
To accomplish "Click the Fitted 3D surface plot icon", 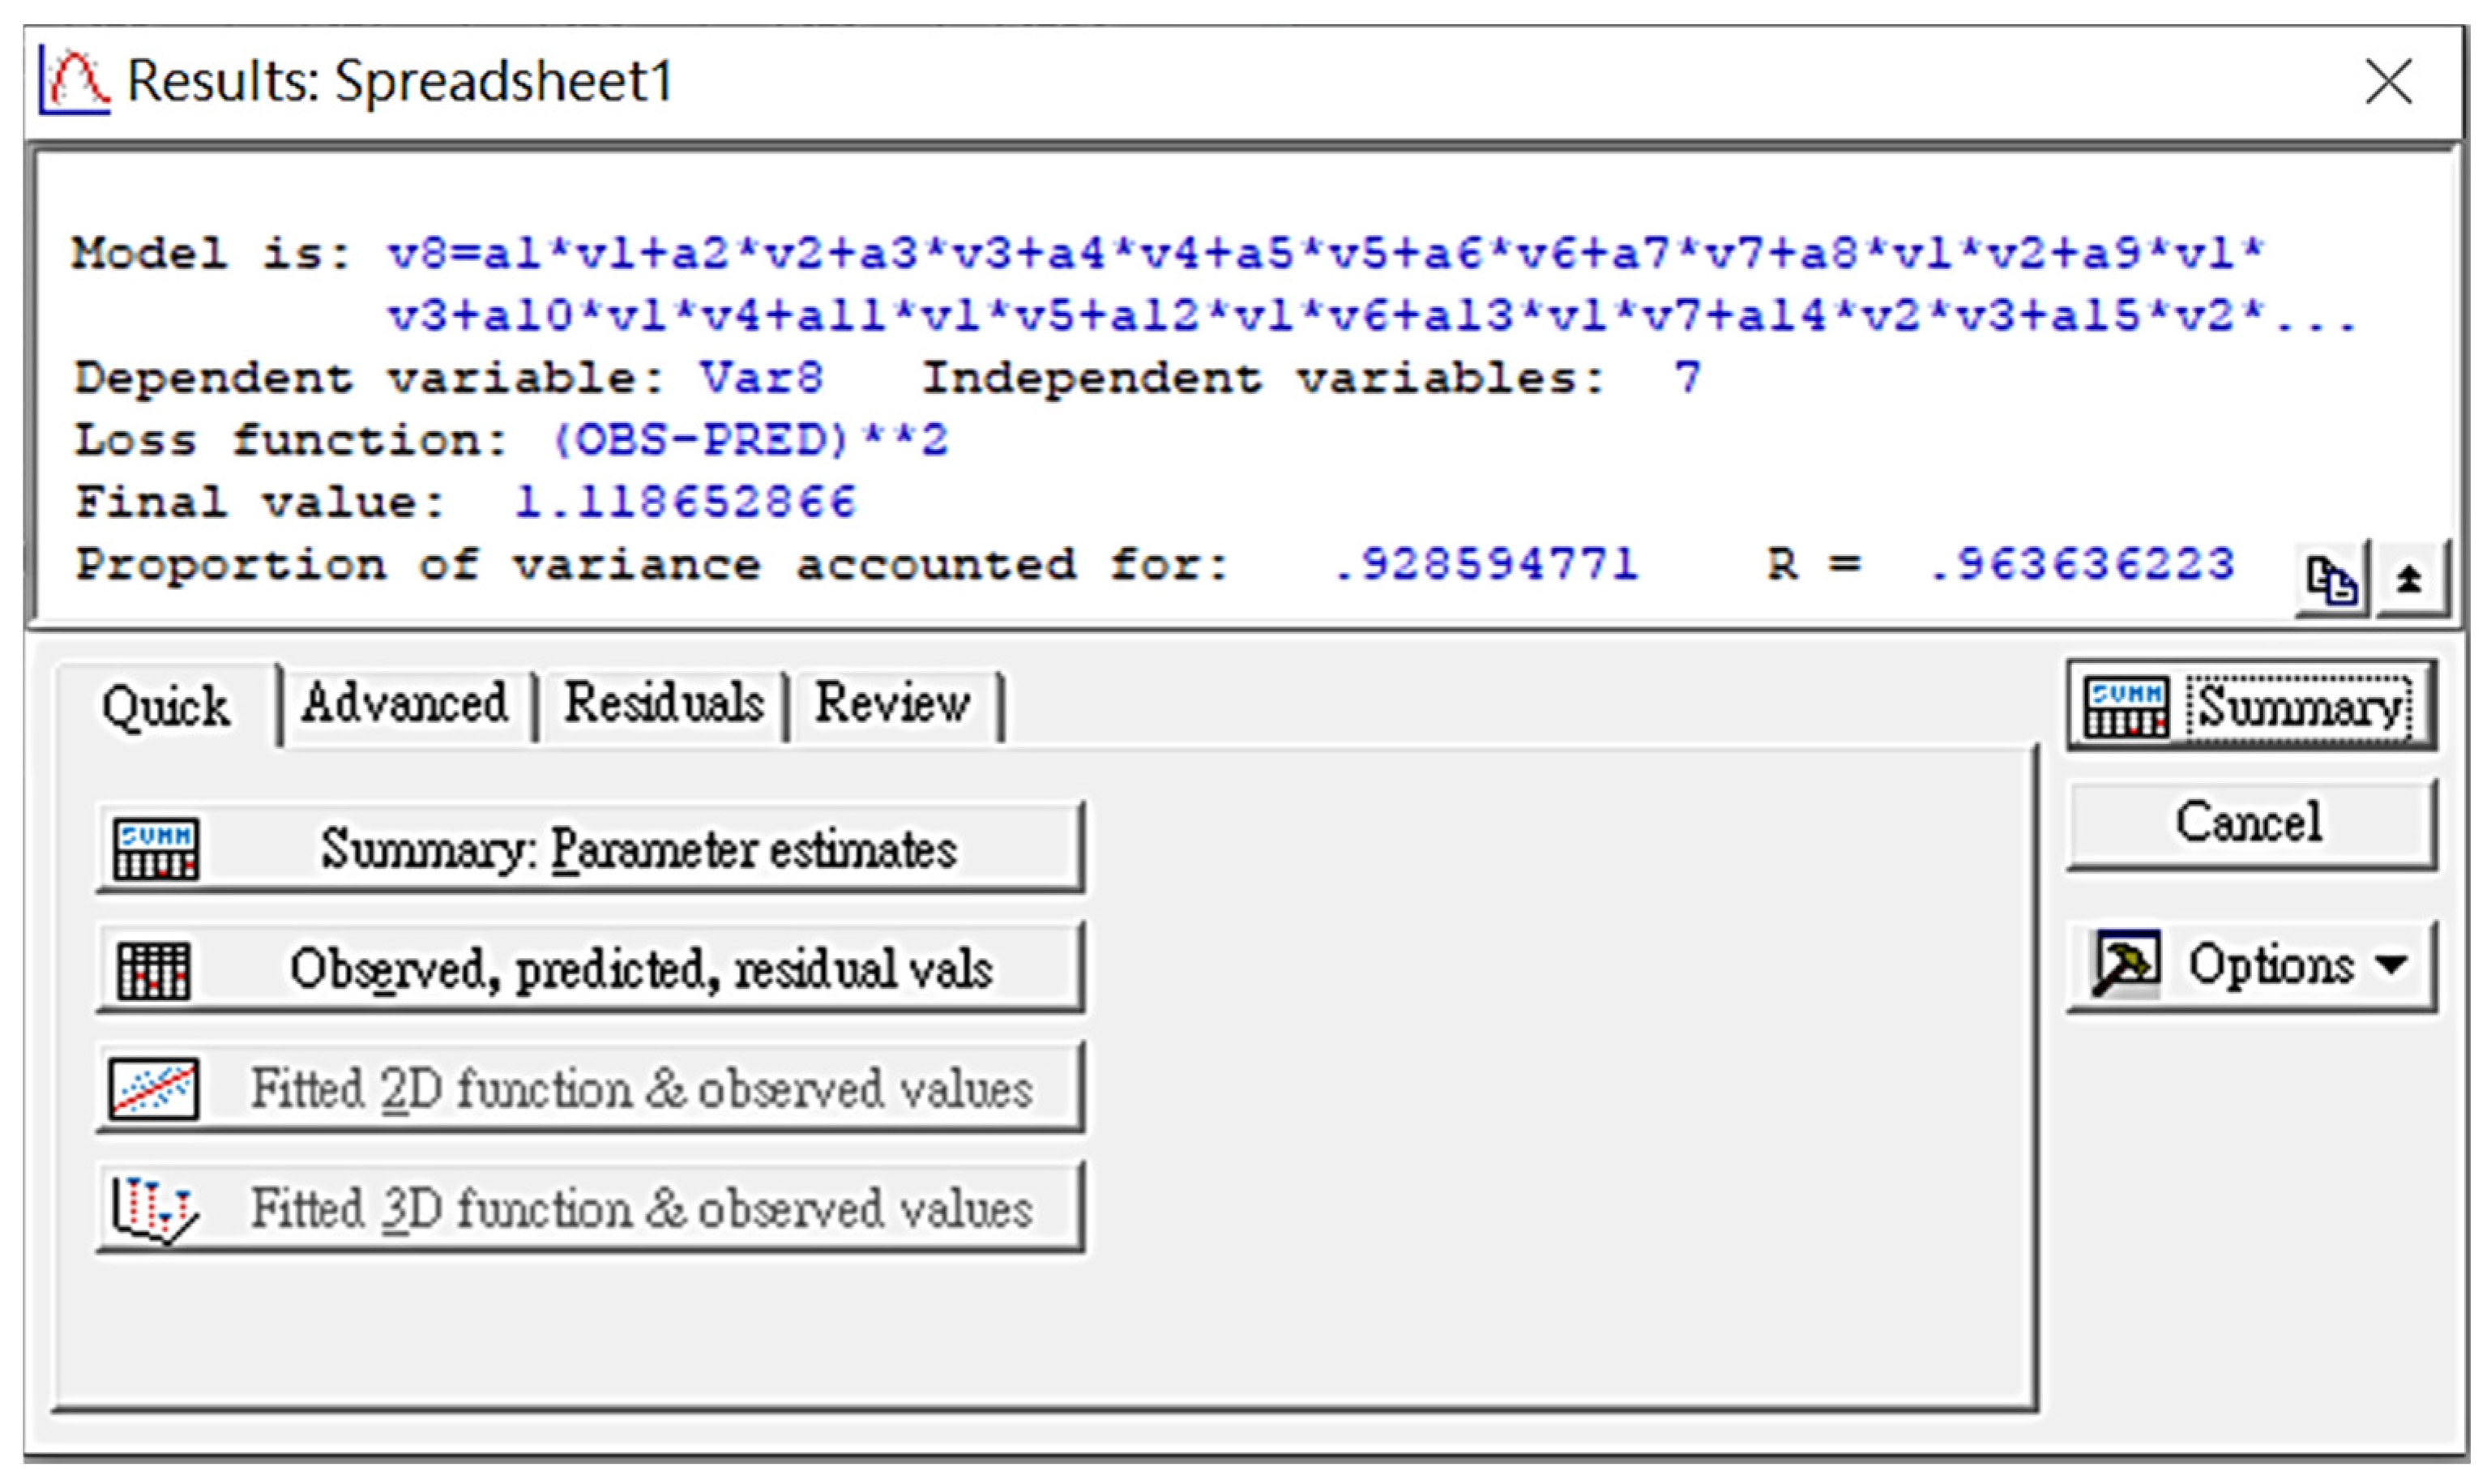I will click(153, 1208).
